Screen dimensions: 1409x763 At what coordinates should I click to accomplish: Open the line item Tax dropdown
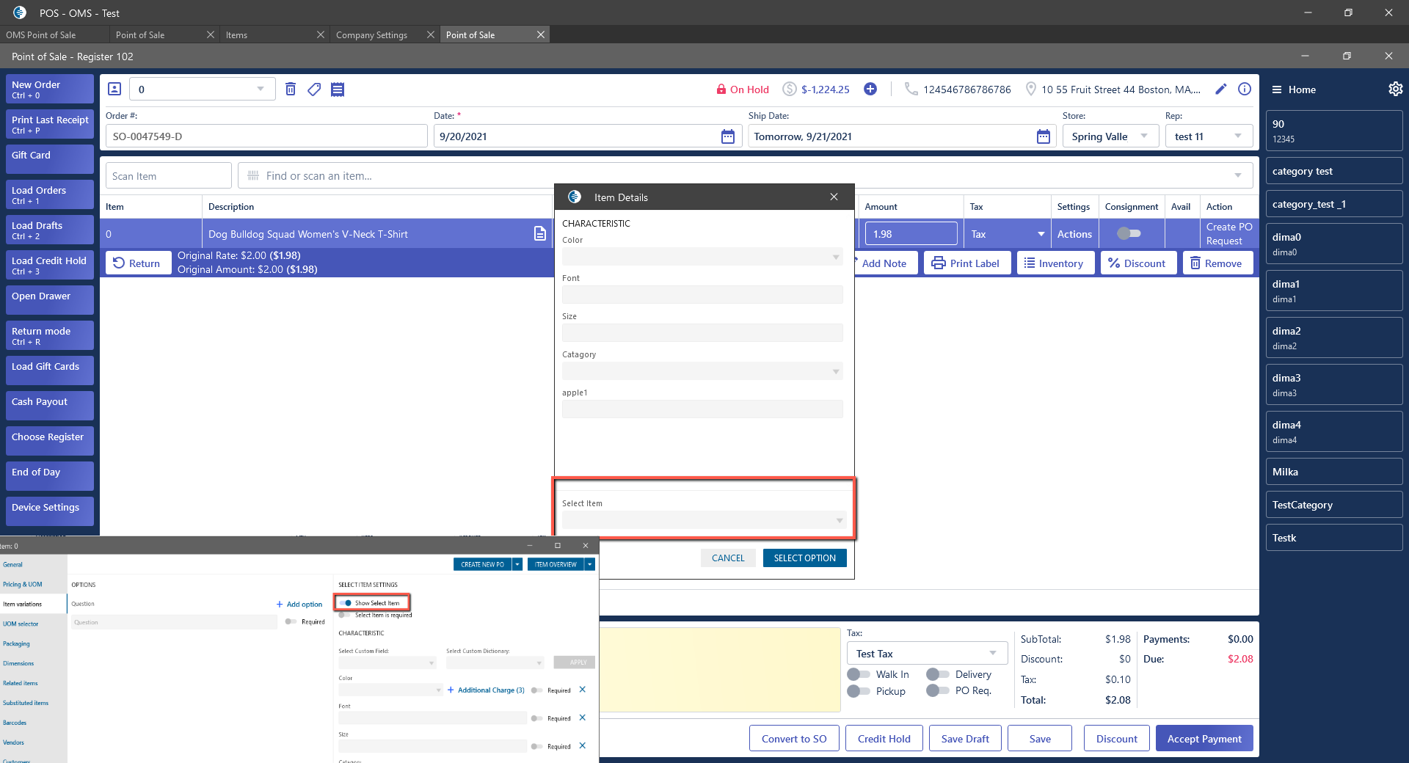(1041, 234)
